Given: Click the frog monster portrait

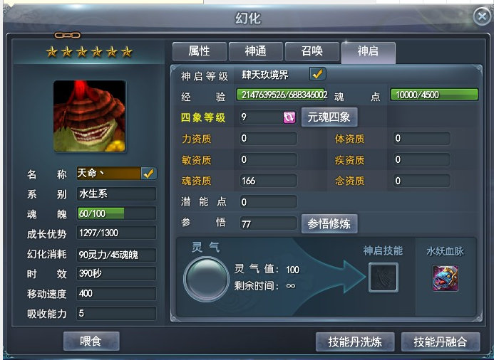Looking at the screenshot, I should coord(90,116).
